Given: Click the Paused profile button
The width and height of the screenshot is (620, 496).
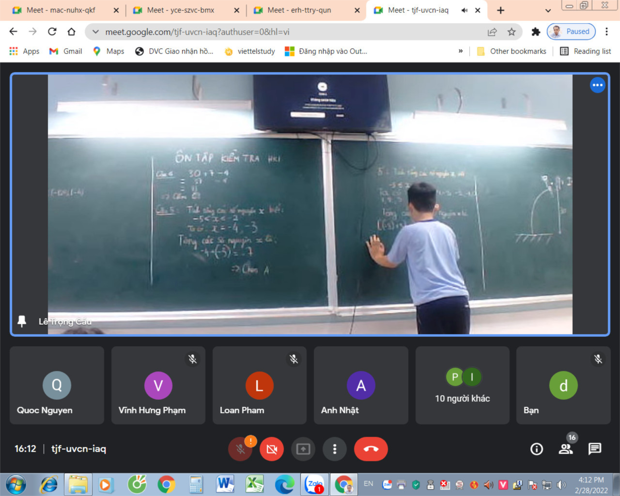Looking at the screenshot, I should (x=572, y=32).
